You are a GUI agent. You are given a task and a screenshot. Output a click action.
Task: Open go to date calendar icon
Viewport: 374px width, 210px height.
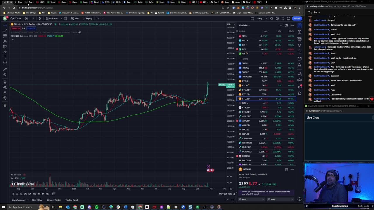[x=53, y=194]
